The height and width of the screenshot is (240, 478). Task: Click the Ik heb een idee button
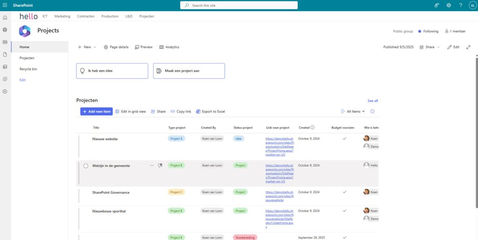[112, 71]
